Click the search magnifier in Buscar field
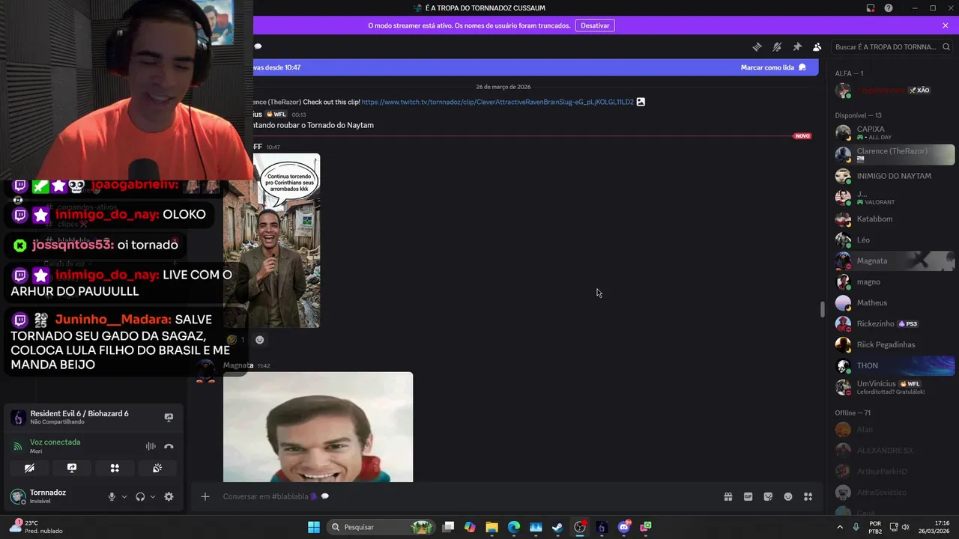The width and height of the screenshot is (959, 539). 946,46
